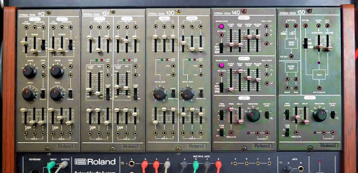Select module 150 S&H Out jack
The image size is (358, 173).
coord(327,26)
